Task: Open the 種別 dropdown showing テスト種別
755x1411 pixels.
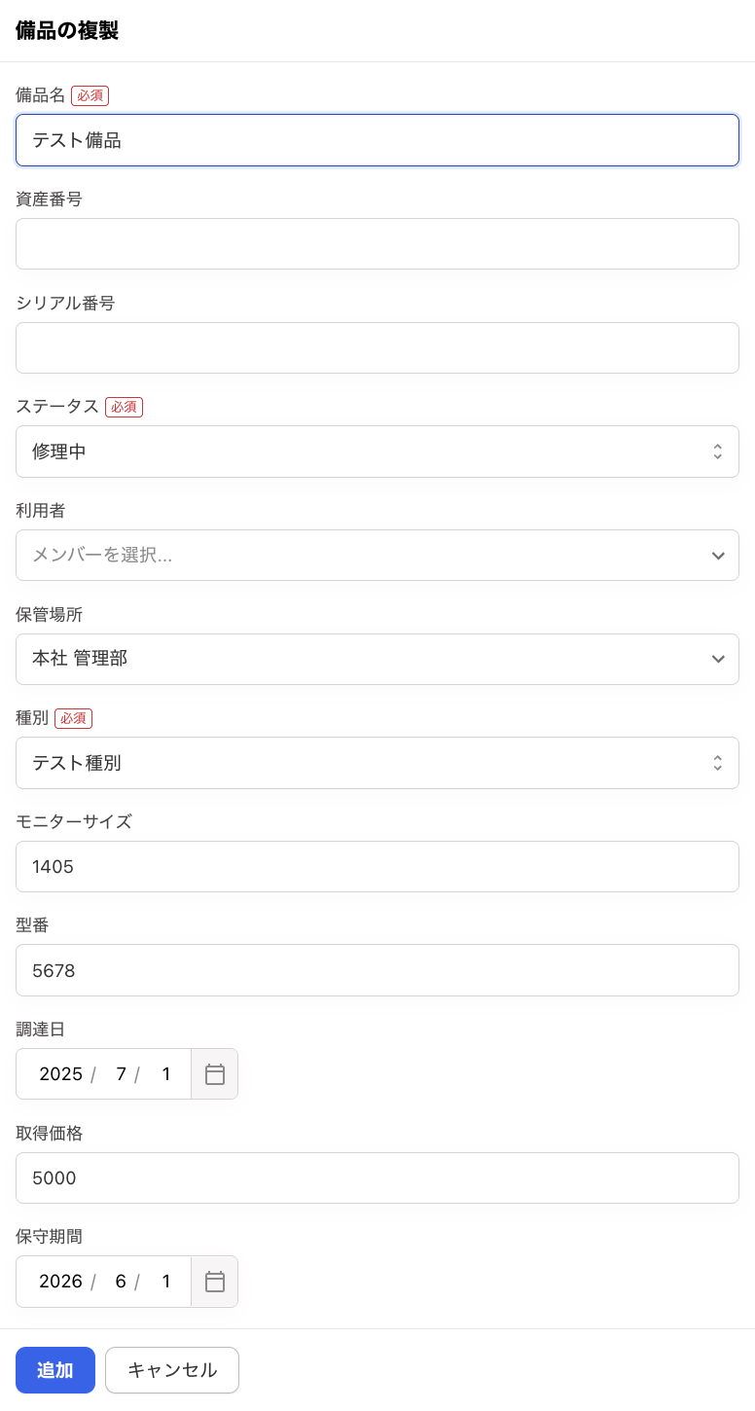Action: point(377,763)
